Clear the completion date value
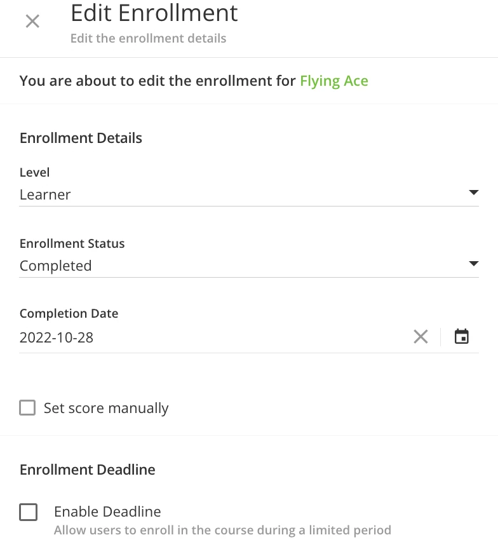Image resolution: width=498 pixels, height=549 pixels. click(x=421, y=337)
